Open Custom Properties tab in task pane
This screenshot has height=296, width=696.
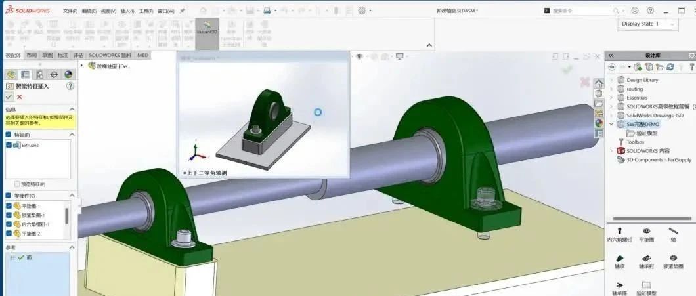coord(599,133)
